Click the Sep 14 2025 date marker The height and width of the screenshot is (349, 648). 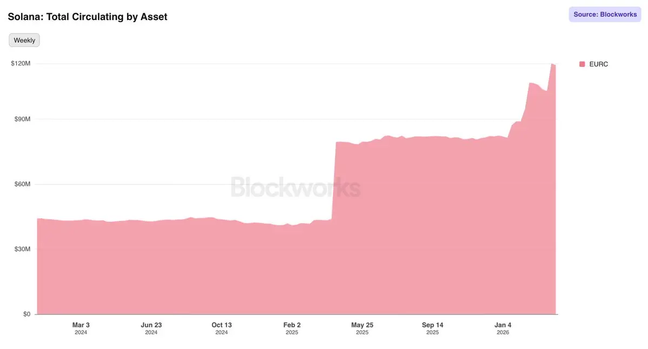pos(432,328)
